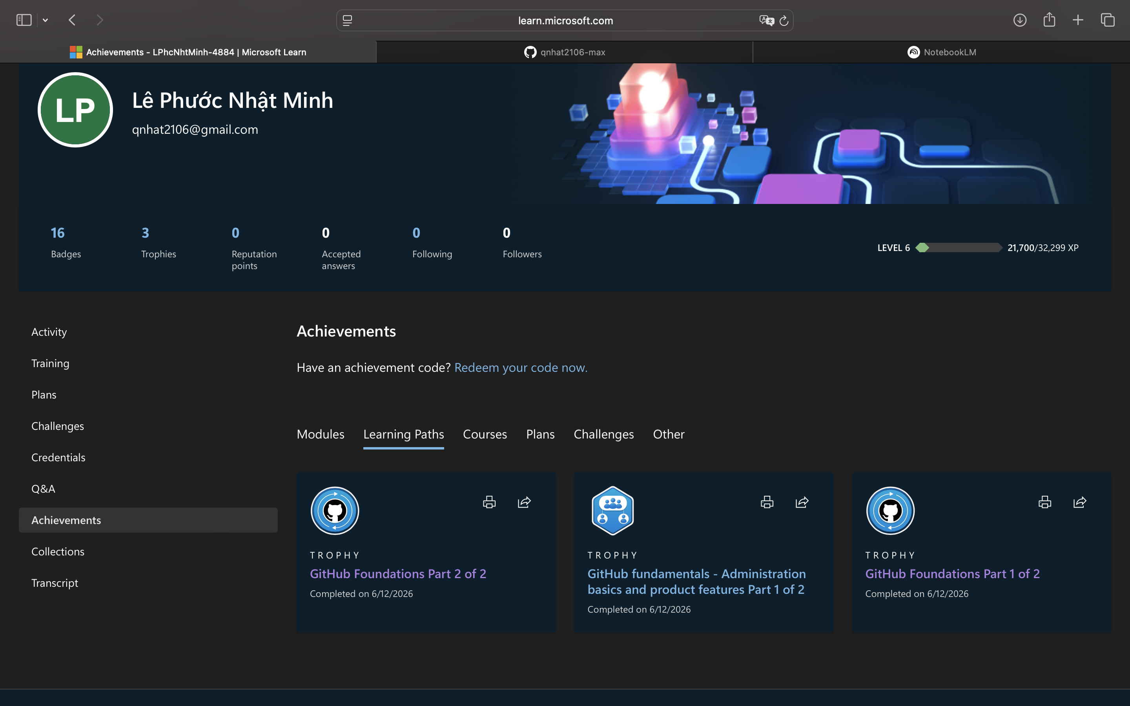Open Activity in the profile sidebar
This screenshot has width=1130, height=706.
click(x=49, y=332)
